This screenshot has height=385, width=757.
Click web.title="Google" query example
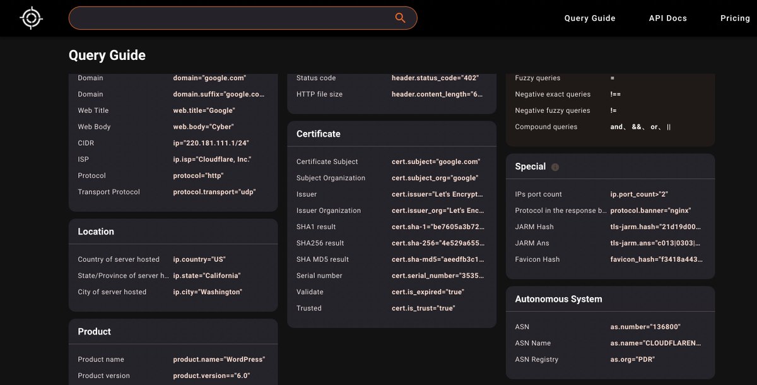click(205, 110)
